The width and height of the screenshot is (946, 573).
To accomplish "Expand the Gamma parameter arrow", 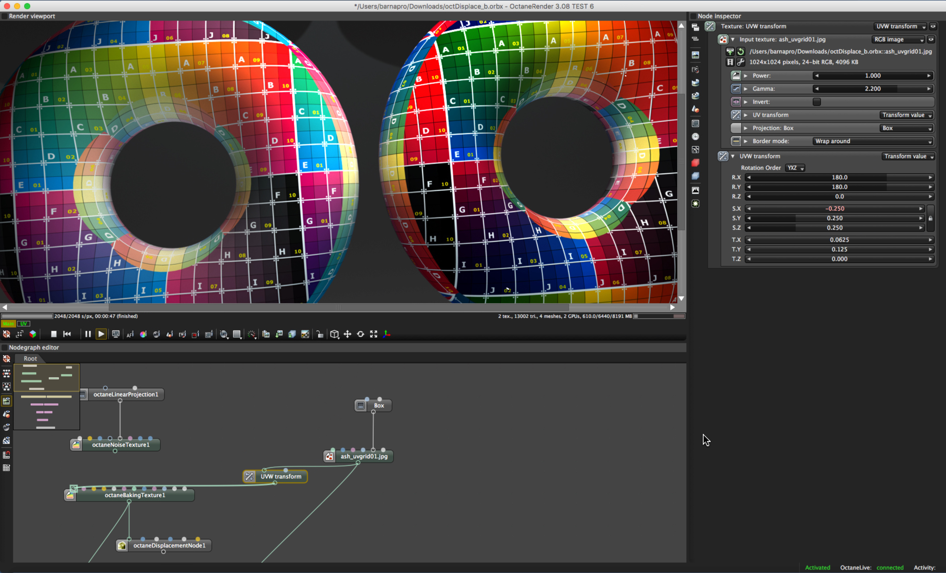I will point(746,89).
